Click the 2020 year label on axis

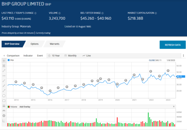[x=117, y=100]
